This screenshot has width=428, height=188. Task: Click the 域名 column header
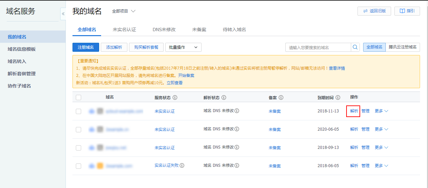coord(110,97)
